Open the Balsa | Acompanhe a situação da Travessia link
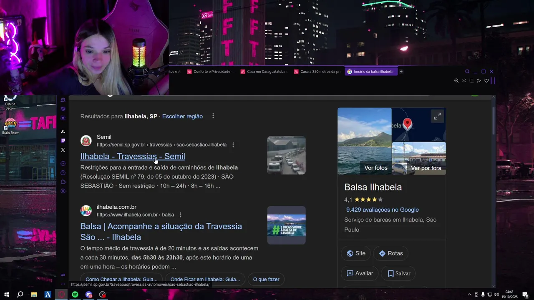Image resolution: width=534 pixels, height=300 pixels. (161, 232)
